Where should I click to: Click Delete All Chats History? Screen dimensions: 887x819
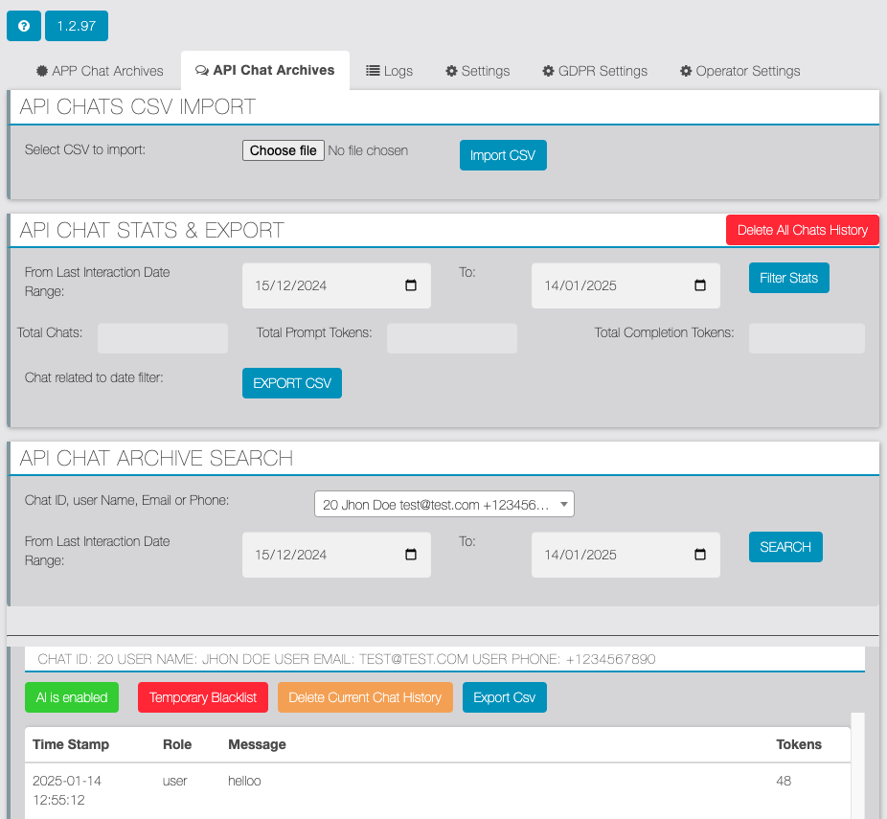(x=802, y=230)
